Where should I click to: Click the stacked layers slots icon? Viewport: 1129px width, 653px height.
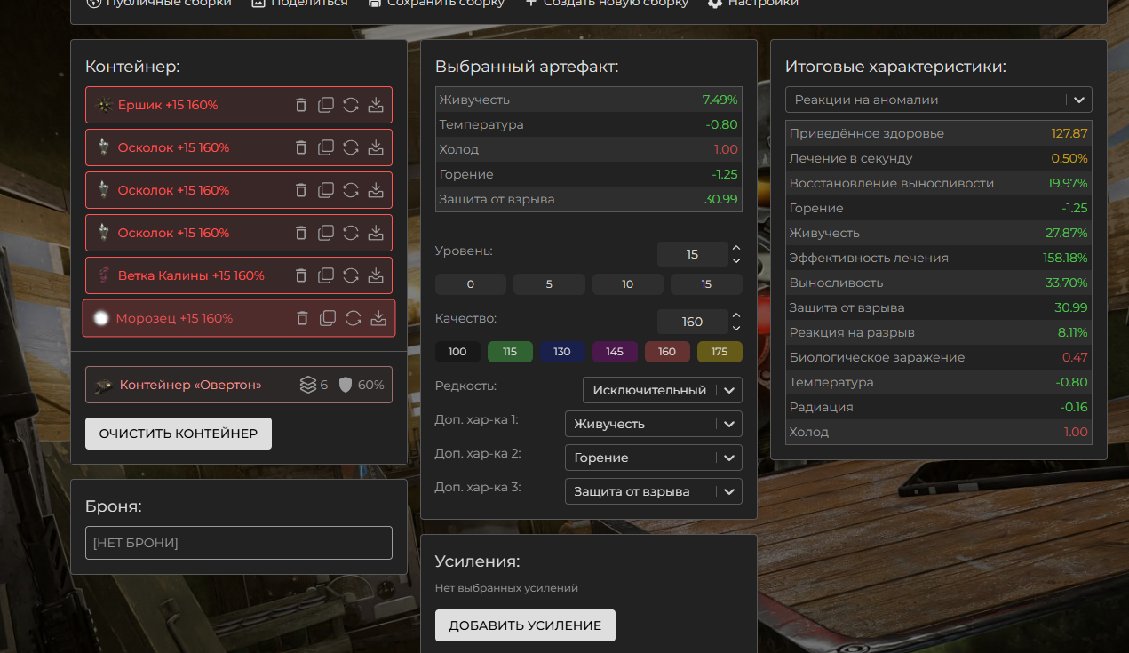(x=307, y=385)
